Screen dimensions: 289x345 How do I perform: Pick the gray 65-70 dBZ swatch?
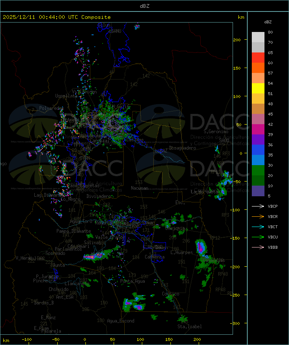point(258,47)
